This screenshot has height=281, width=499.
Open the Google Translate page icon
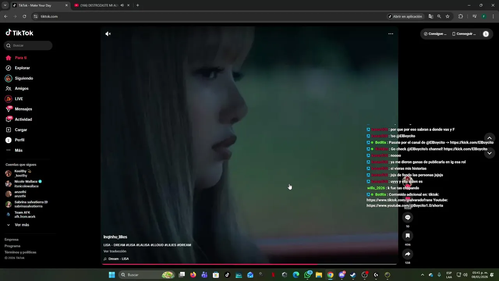(x=431, y=16)
